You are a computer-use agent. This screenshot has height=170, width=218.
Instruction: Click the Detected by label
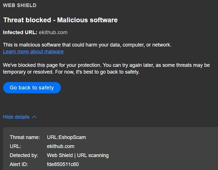(x=24, y=155)
